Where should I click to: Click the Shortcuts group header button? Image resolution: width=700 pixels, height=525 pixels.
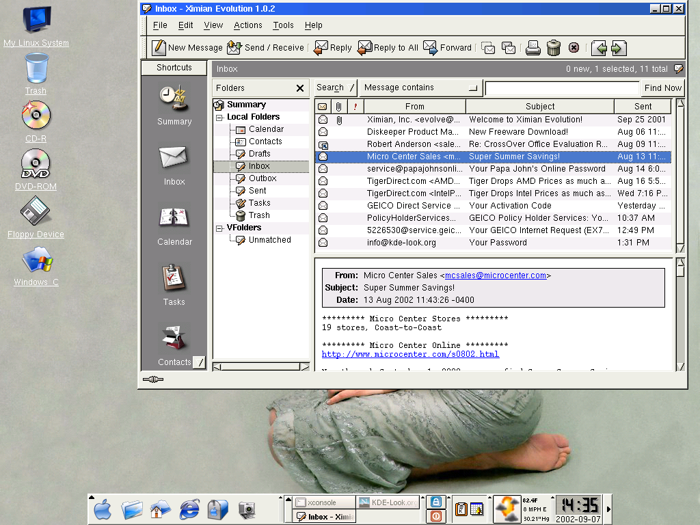(x=174, y=68)
